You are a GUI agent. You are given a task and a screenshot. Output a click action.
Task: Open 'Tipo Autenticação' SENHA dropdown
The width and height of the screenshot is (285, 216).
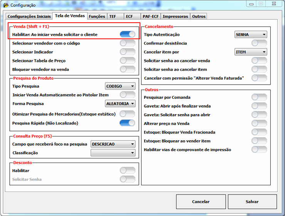251,35
